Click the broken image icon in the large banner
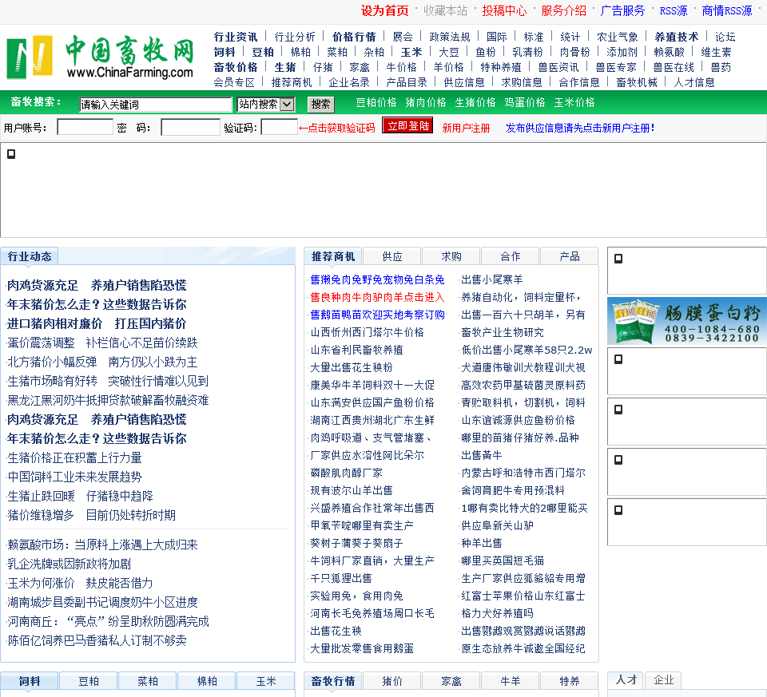The height and width of the screenshot is (697, 767). coord(11,154)
